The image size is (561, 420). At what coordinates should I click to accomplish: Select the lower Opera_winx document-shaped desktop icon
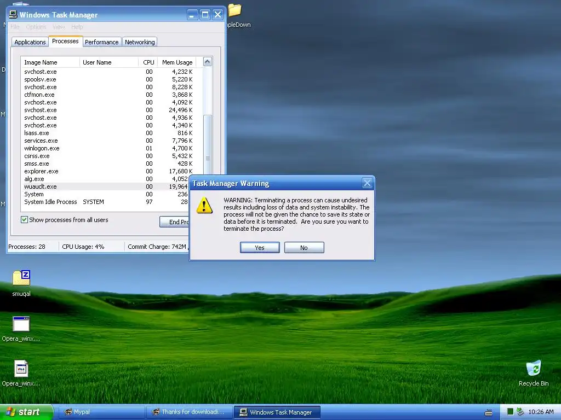coord(21,369)
